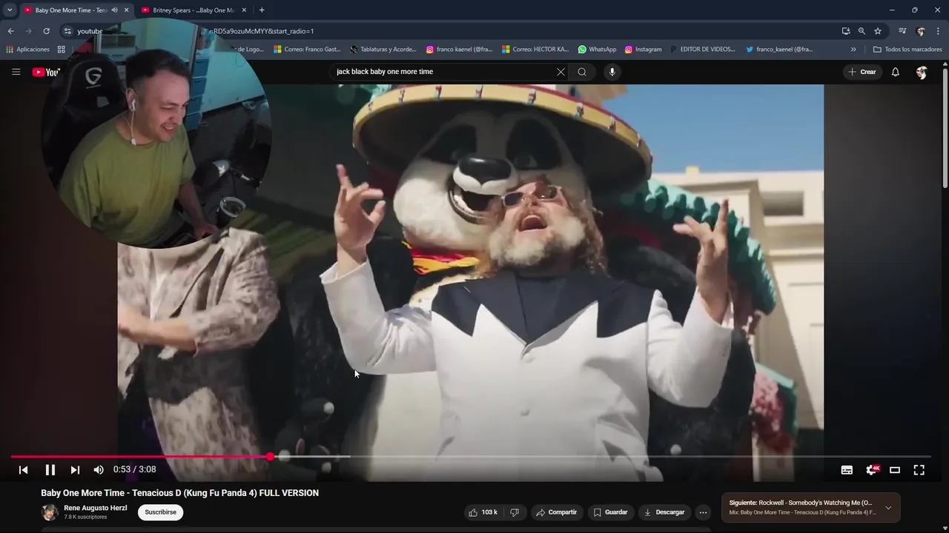Click the Compartir button
This screenshot has height=533, width=949.
click(556, 512)
